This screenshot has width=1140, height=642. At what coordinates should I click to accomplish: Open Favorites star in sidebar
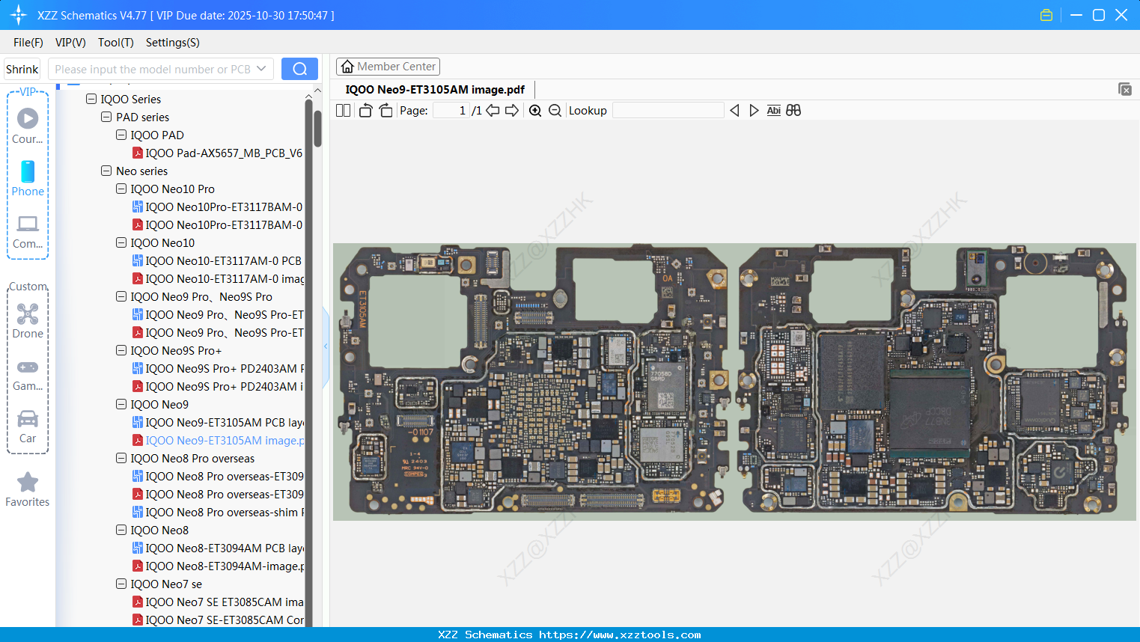tap(28, 489)
